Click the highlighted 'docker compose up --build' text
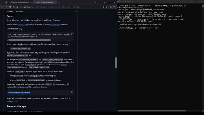204x115 pixels. tap(19, 93)
